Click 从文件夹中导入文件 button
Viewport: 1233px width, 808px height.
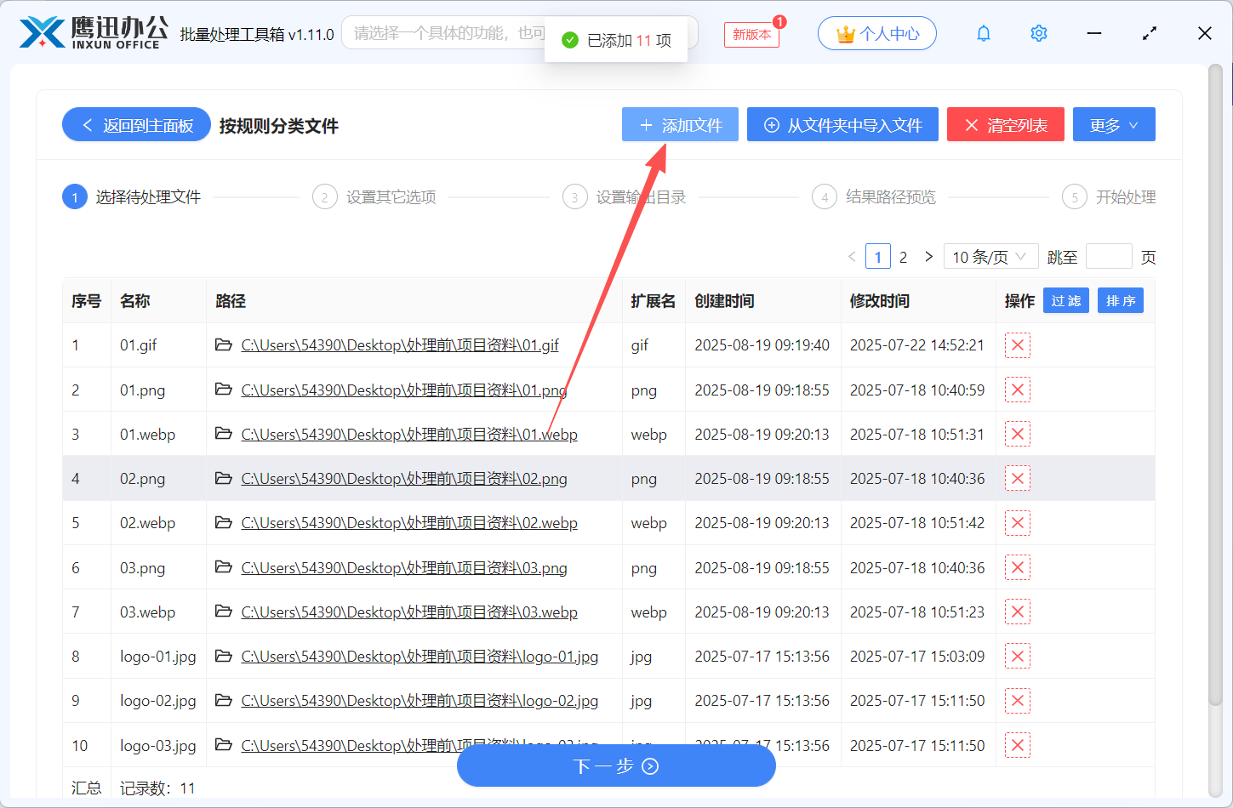(x=842, y=124)
